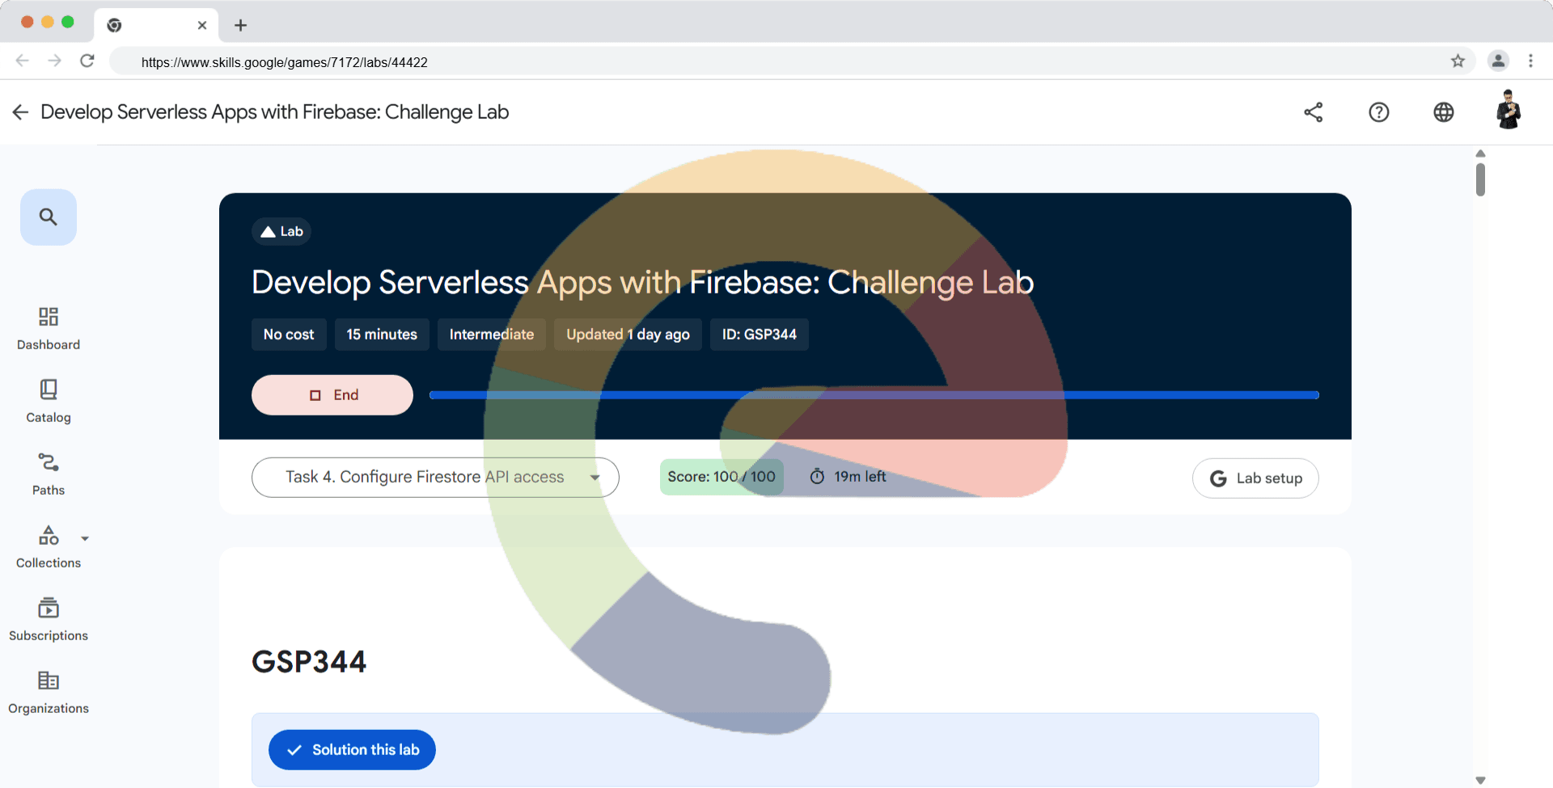Open Subscriptions in the sidebar
The image size is (1553, 788).
click(x=49, y=620)
